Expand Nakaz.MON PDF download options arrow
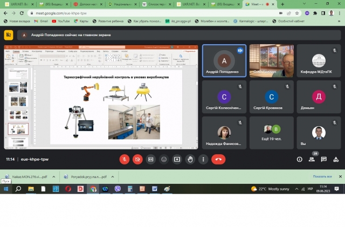This screenshot has width=345, height=227. click(x=52, y=176)
